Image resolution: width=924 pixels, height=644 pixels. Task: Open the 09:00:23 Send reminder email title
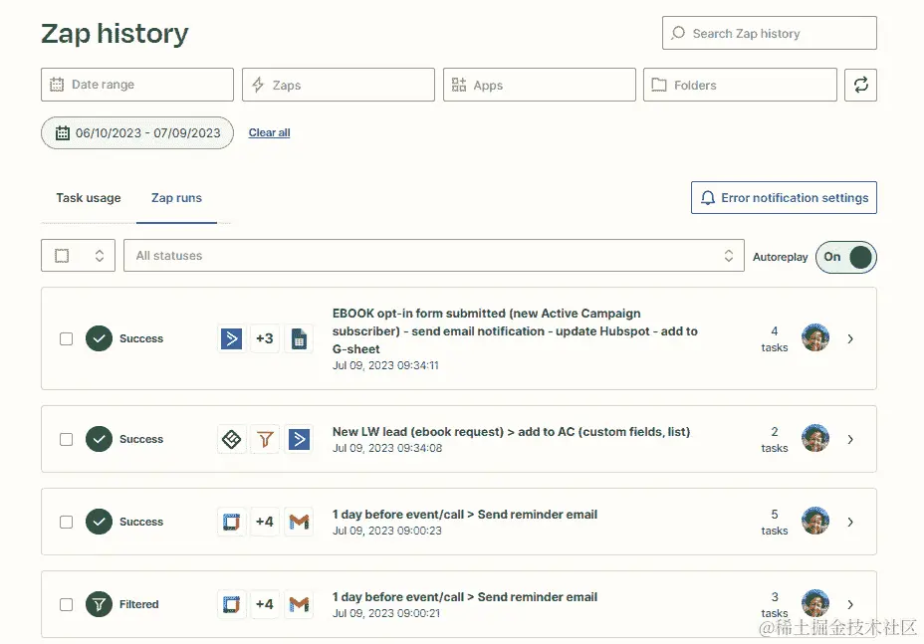tap(465, 515)
